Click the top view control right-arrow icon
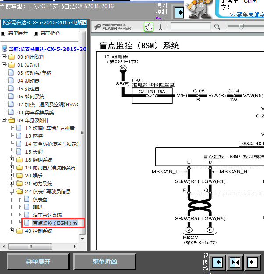Screen dimensions: 264x274 tap(179, 12)
